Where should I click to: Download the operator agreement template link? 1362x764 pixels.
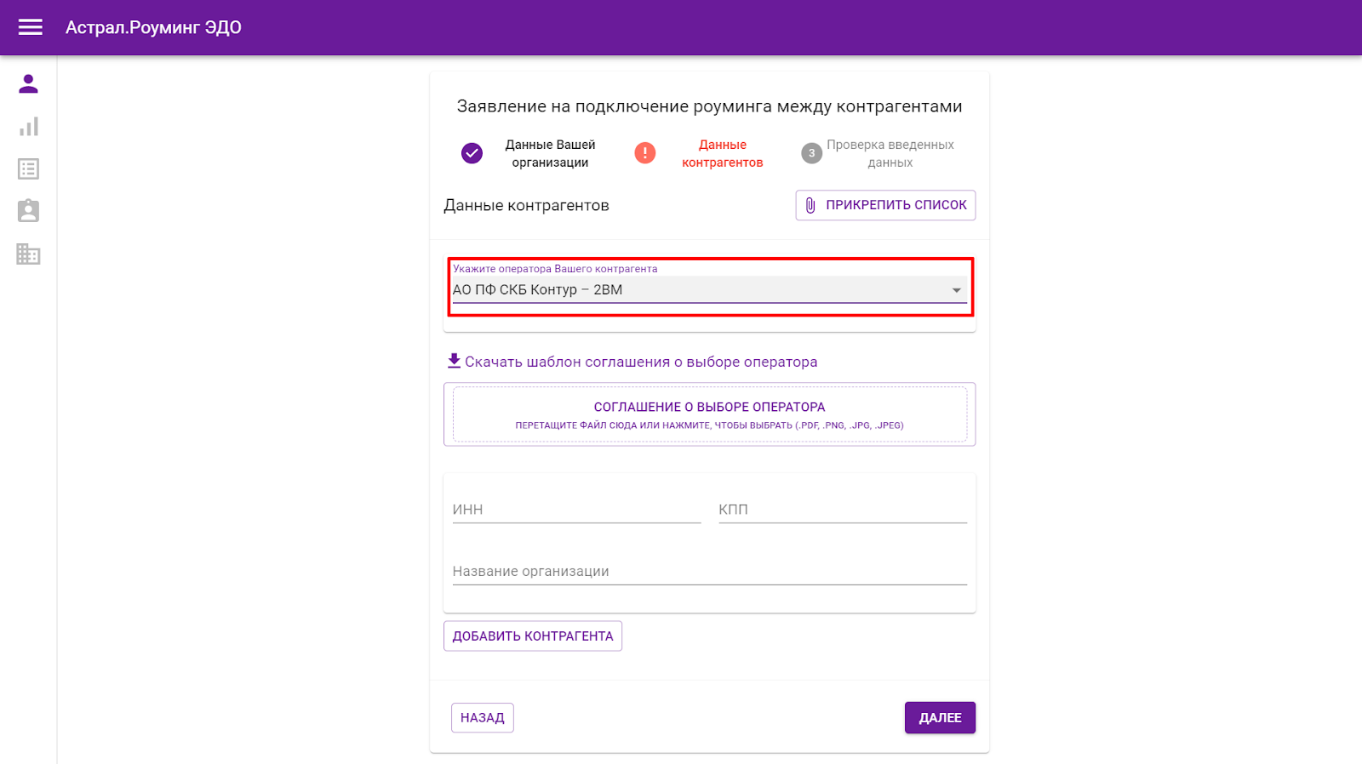[641, 362]
